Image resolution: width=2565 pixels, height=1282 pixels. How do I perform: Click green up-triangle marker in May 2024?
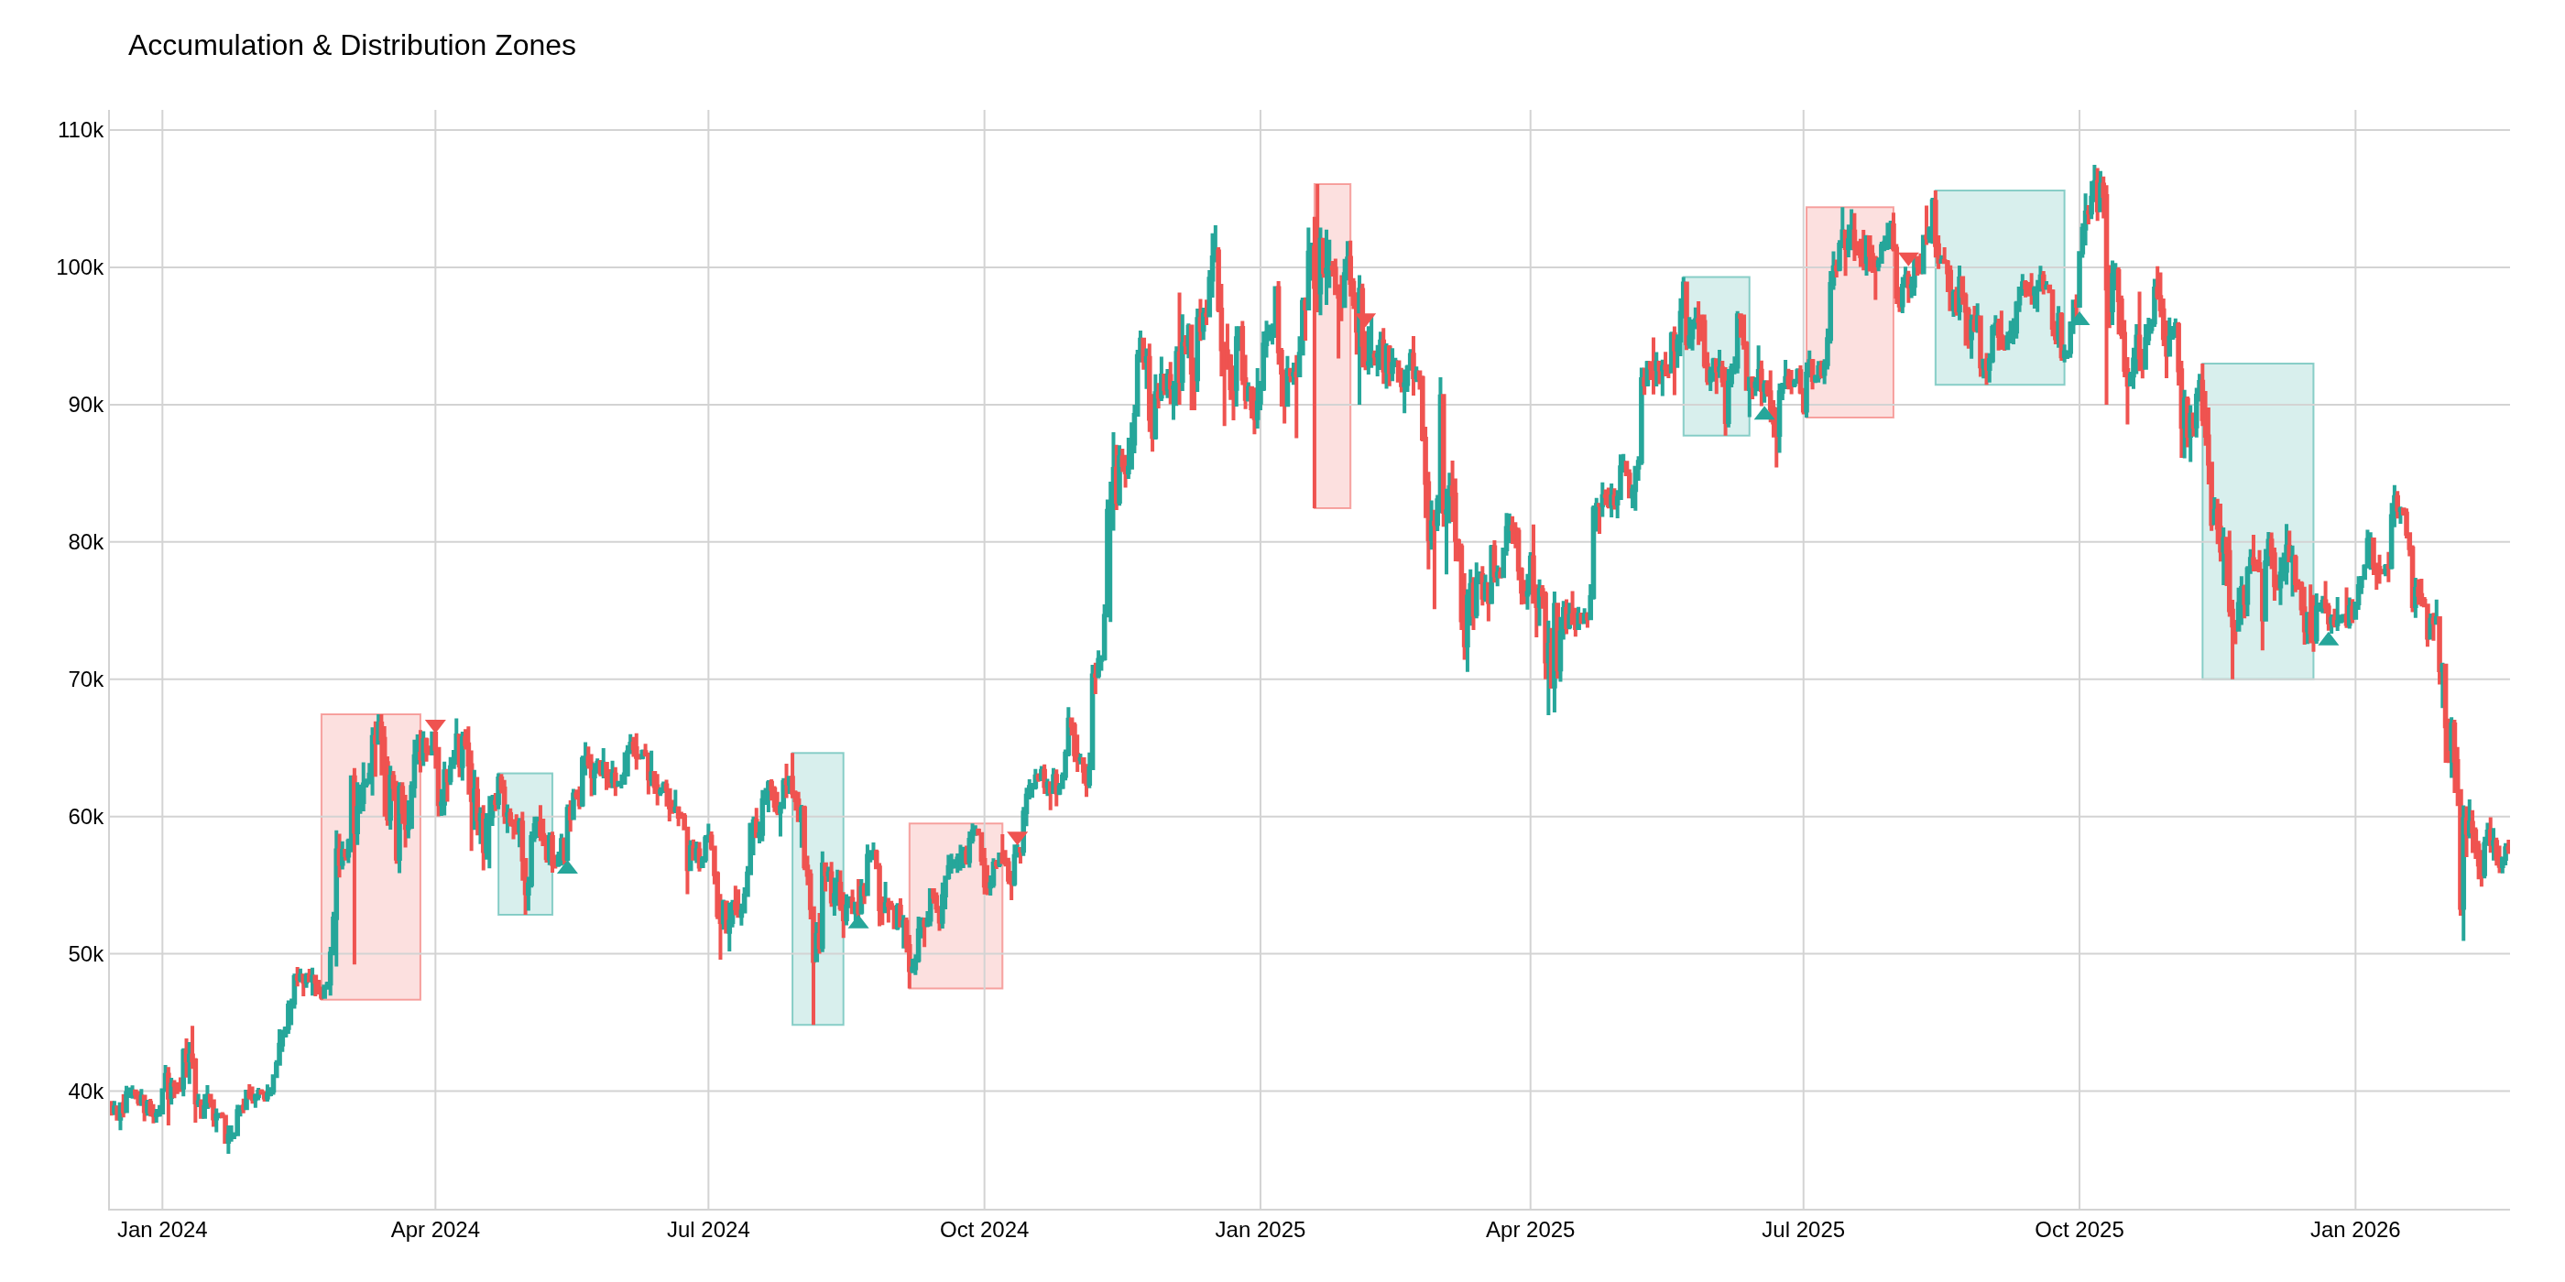[566, 868]
